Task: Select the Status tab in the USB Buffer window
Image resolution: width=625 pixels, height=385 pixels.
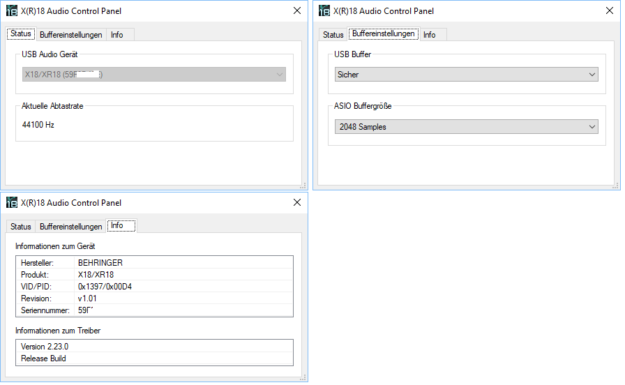Action: click(333, 35)
